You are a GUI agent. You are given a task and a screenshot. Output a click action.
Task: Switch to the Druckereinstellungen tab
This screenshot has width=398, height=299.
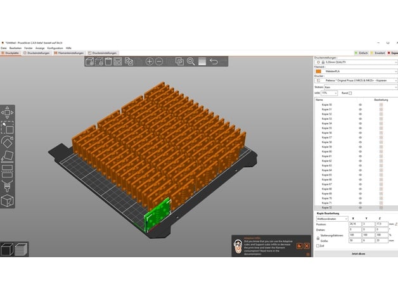tap(102, 53)
